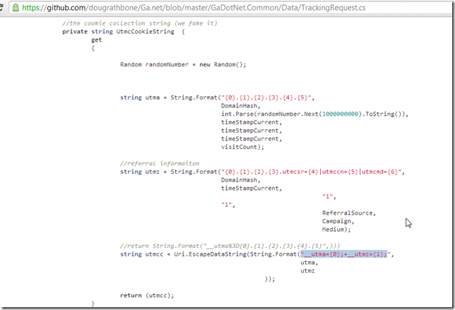Click the "Random randomNumber = new Random();" line

183,64
